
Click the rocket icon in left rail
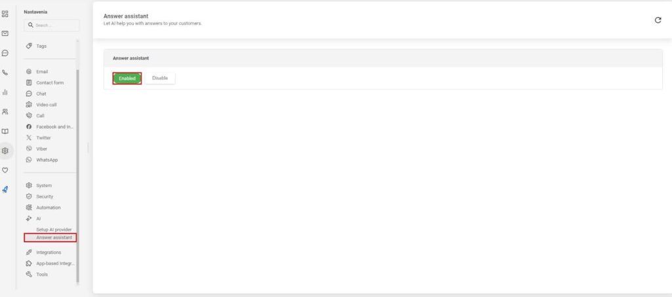(5, 189)
